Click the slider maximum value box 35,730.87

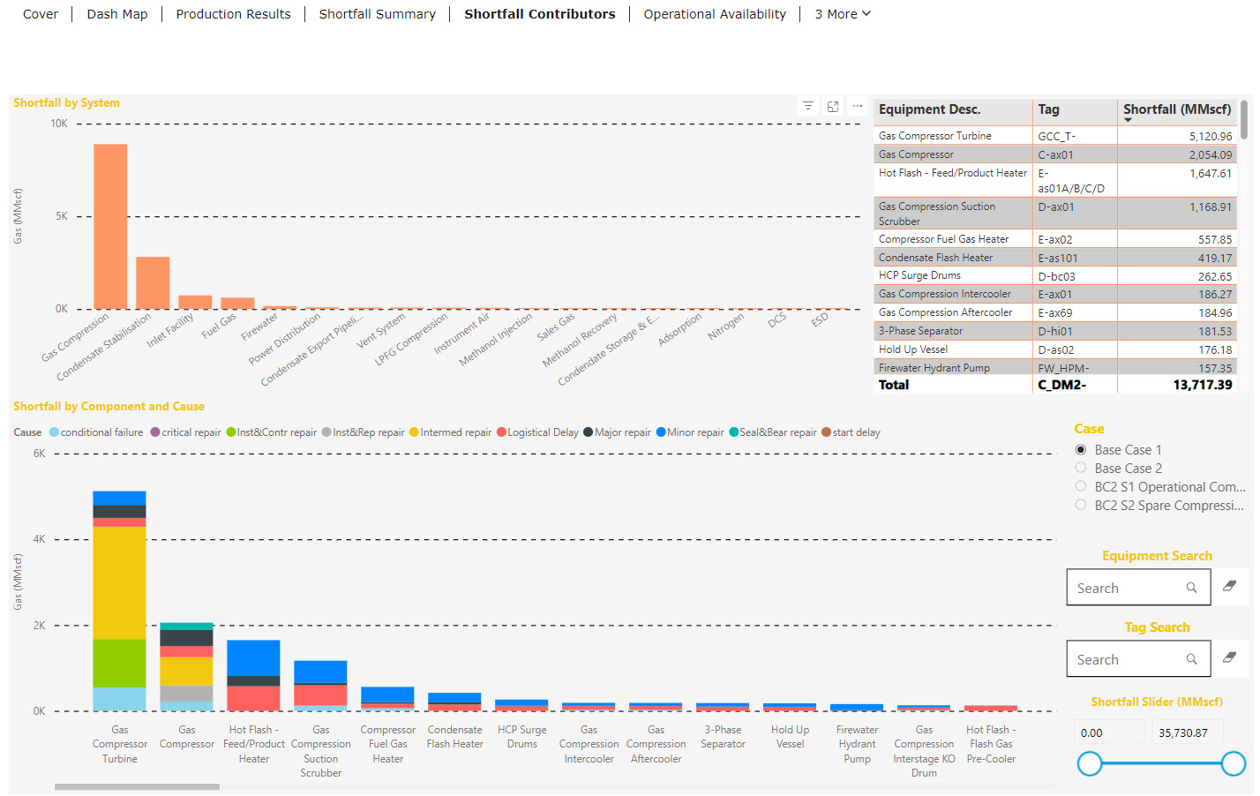click(1187, 732)
